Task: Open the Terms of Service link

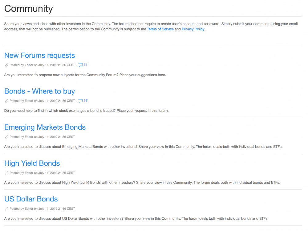Action: [x=160, y=29]
